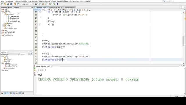Open the Реорганизация кода menu

click(x=35, y=1)
